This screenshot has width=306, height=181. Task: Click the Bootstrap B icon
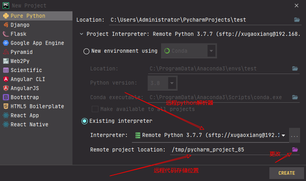(6, 97)
